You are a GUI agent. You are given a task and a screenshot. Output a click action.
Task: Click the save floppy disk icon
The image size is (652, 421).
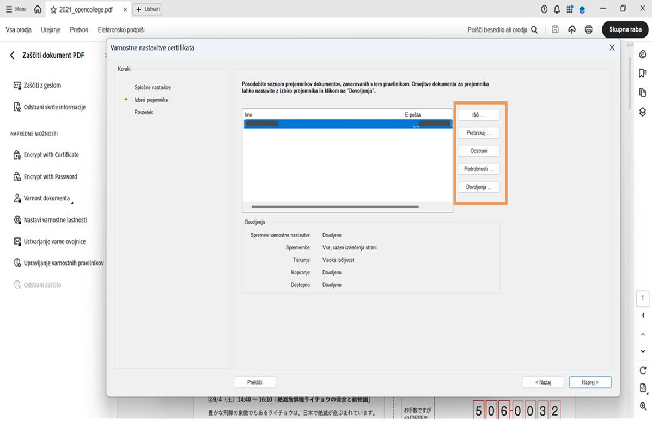click(x=555, y=29)
